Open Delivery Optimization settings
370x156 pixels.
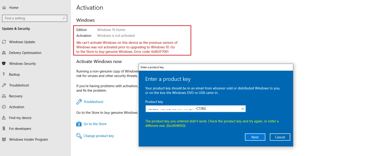pos(4,53)
